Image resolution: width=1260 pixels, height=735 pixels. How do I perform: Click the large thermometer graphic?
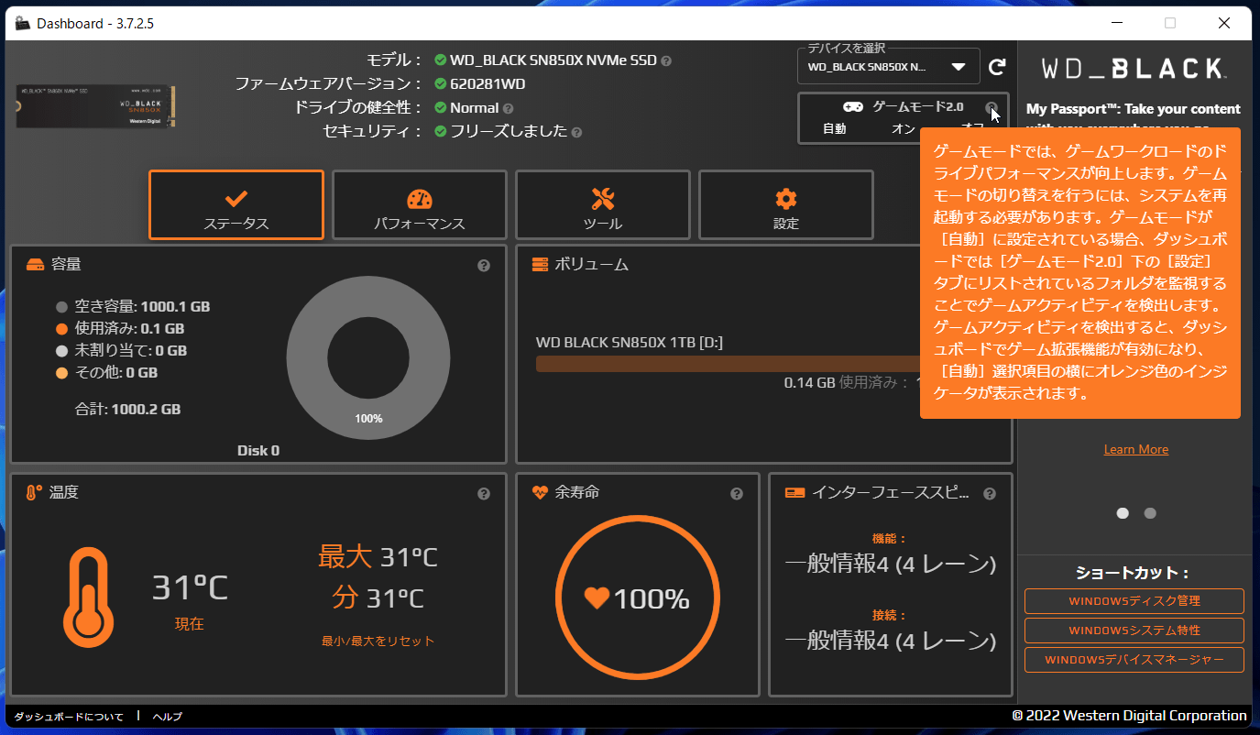click(x=89, y=598)
